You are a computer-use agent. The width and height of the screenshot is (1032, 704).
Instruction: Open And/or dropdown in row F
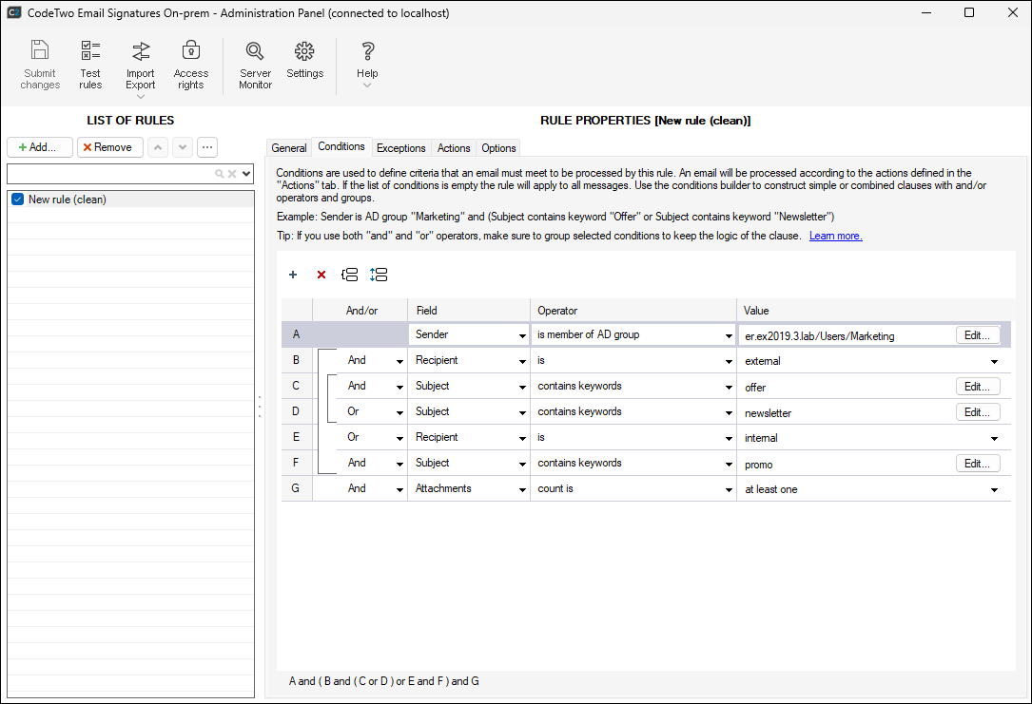399,464
